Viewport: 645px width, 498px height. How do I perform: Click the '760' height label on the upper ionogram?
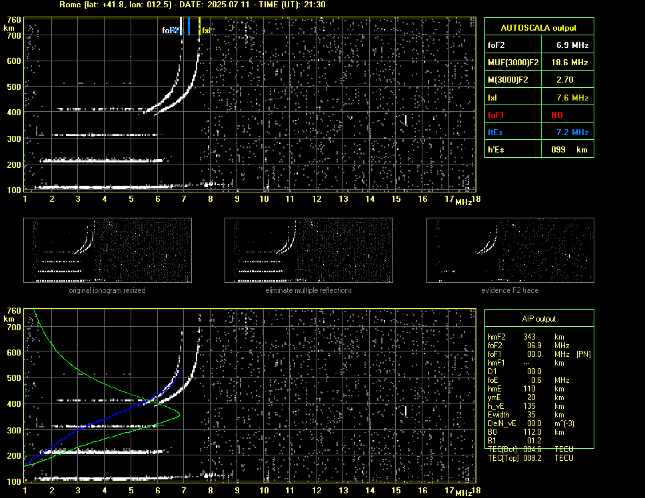tap(14, 20)
